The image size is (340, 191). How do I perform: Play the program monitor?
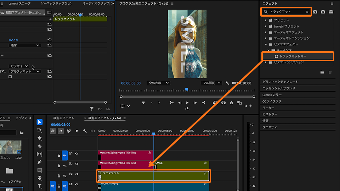click(187, 103)
